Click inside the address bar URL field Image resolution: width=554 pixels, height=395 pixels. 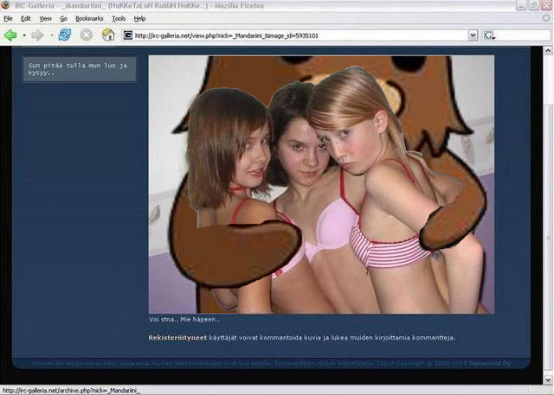tap(294, 35)
